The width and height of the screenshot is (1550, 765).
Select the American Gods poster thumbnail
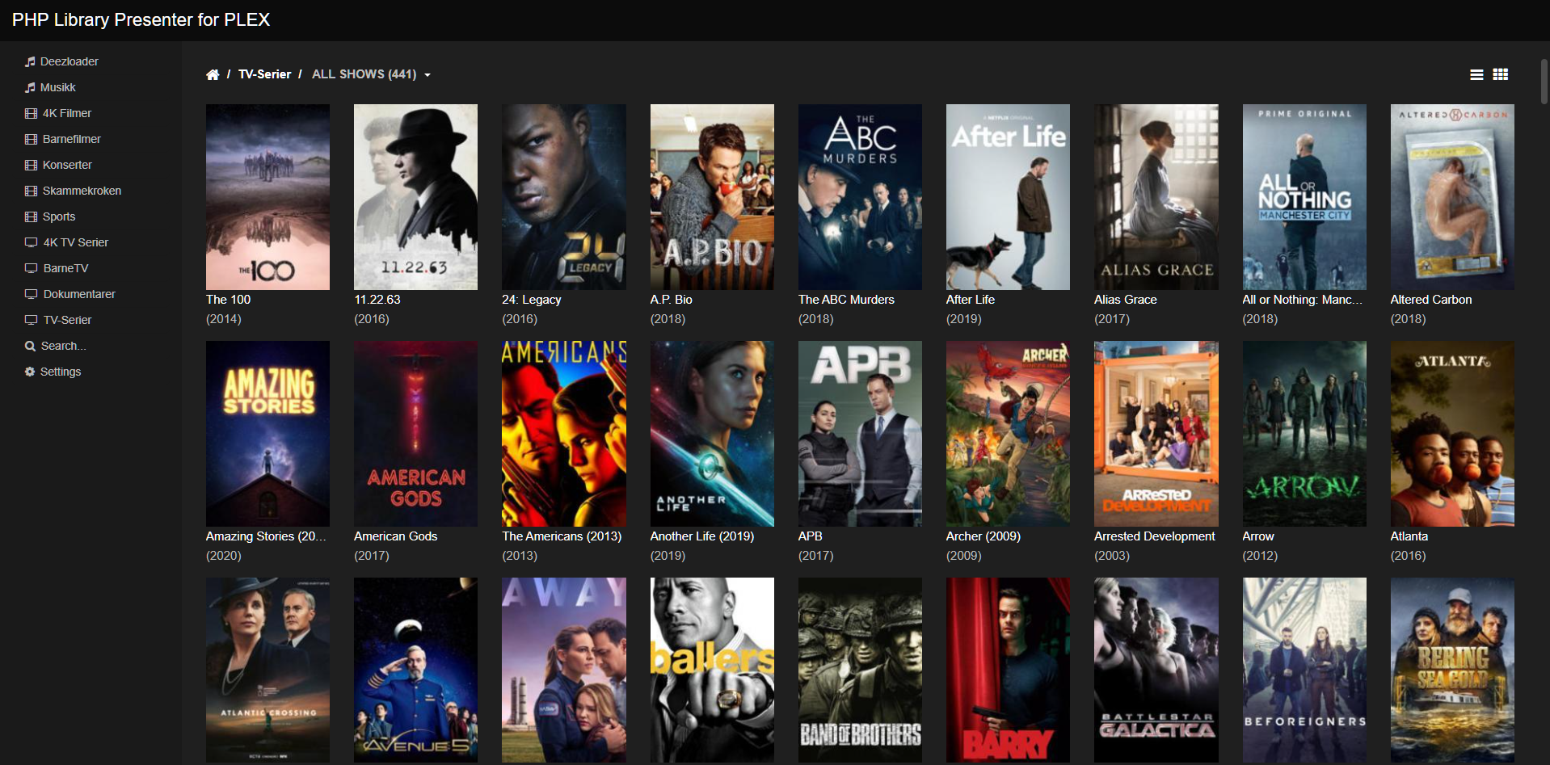[415, 433]
